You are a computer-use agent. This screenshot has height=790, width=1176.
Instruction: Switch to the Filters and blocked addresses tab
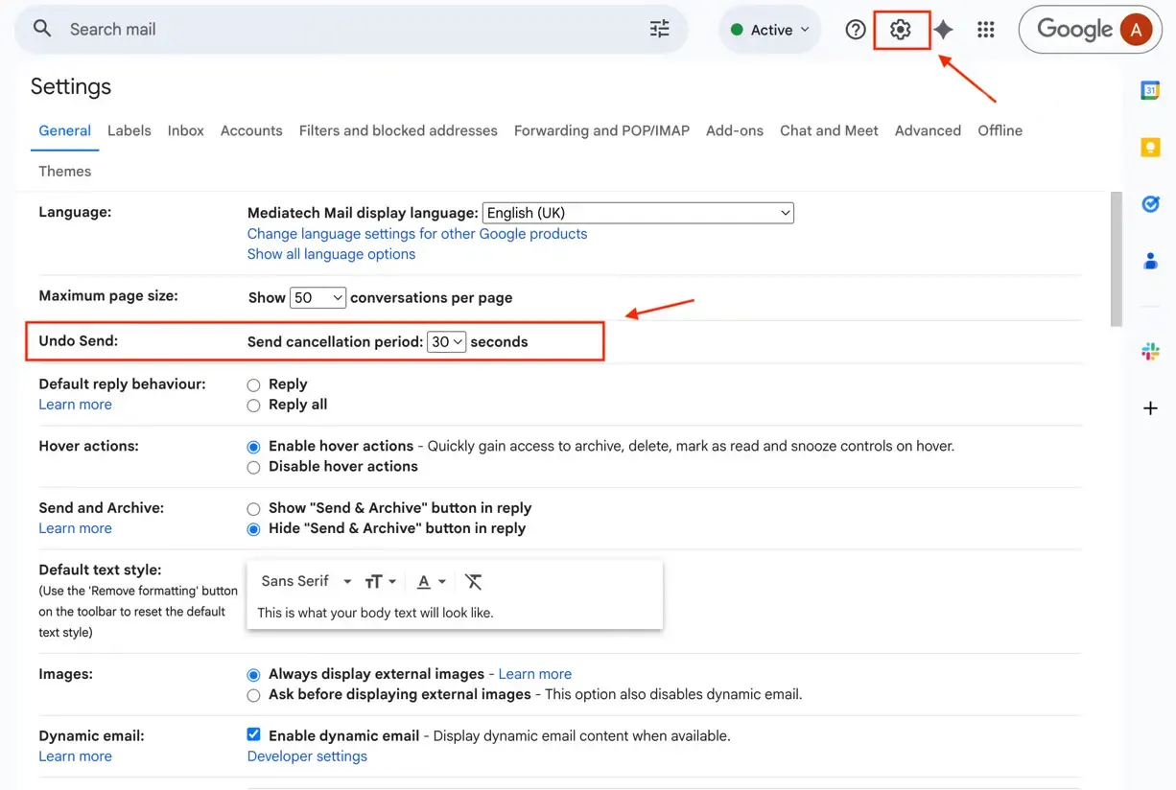tap(398, 130)
